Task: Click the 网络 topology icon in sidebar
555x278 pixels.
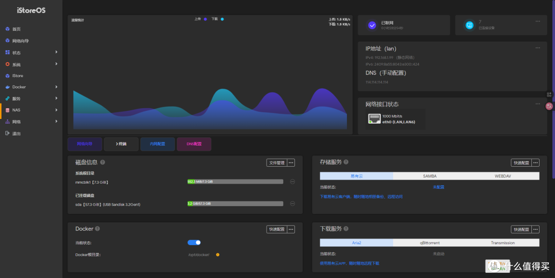Action: coord(7,122)
